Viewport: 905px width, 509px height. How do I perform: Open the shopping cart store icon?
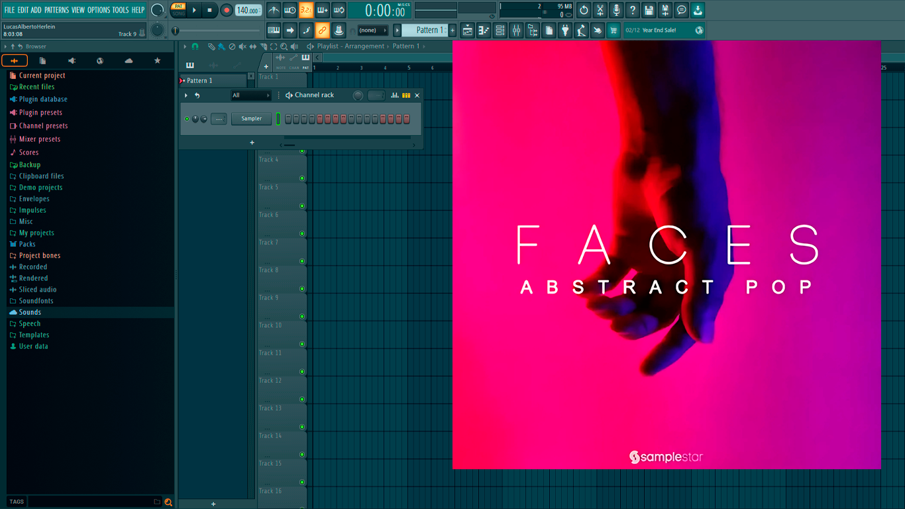(x=613, y=30)
